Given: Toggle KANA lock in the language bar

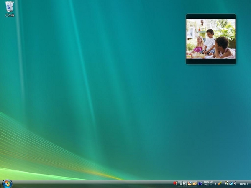Looking at the screenshot, I should pyautogui.click(x=206, y=185).
